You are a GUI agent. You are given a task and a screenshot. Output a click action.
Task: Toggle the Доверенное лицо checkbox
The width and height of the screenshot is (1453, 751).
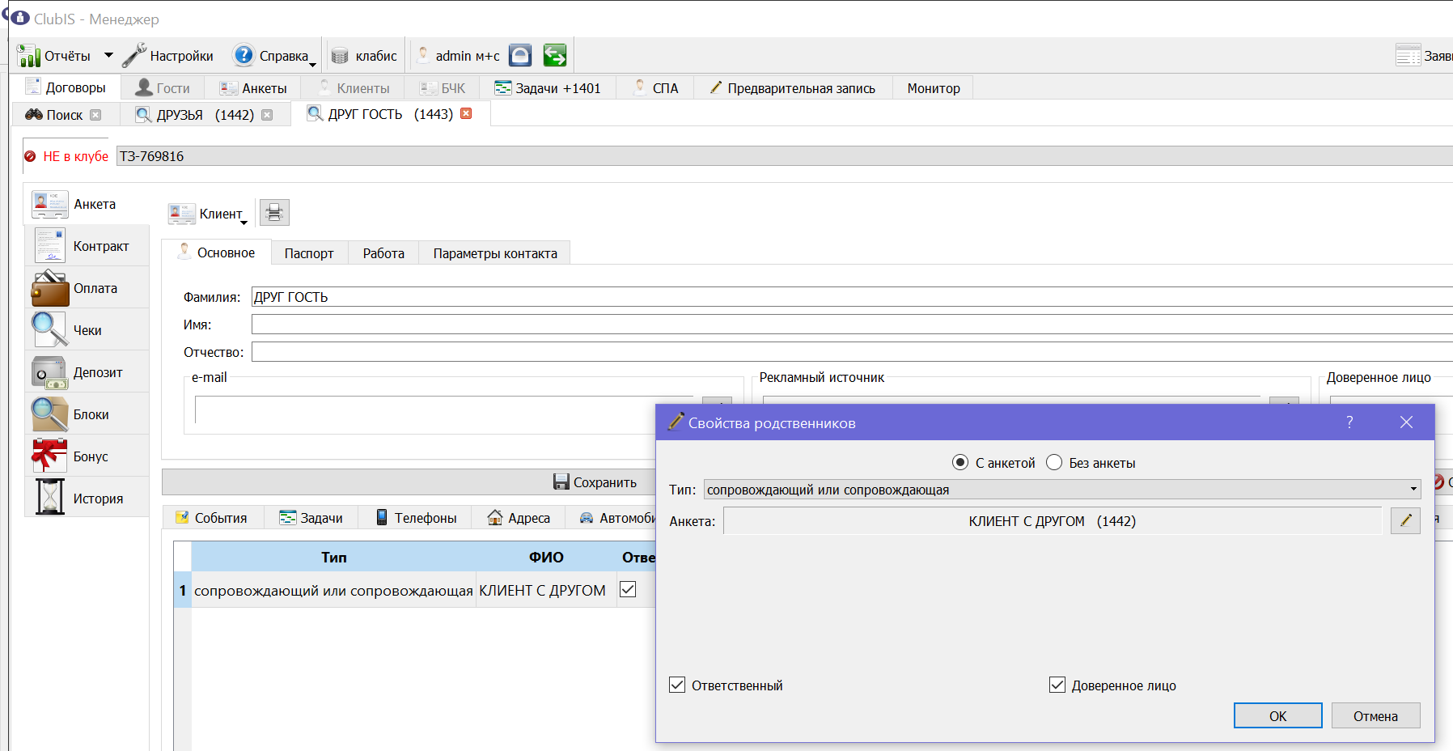pyautogui.click(x=1057, y=685)
